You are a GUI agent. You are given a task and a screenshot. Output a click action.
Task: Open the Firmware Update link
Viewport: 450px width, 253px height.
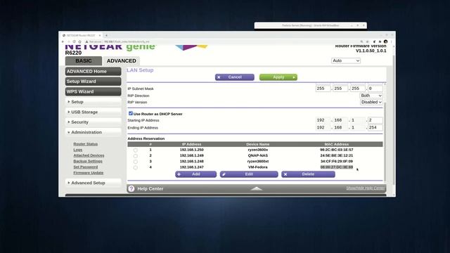pos(89,173)
